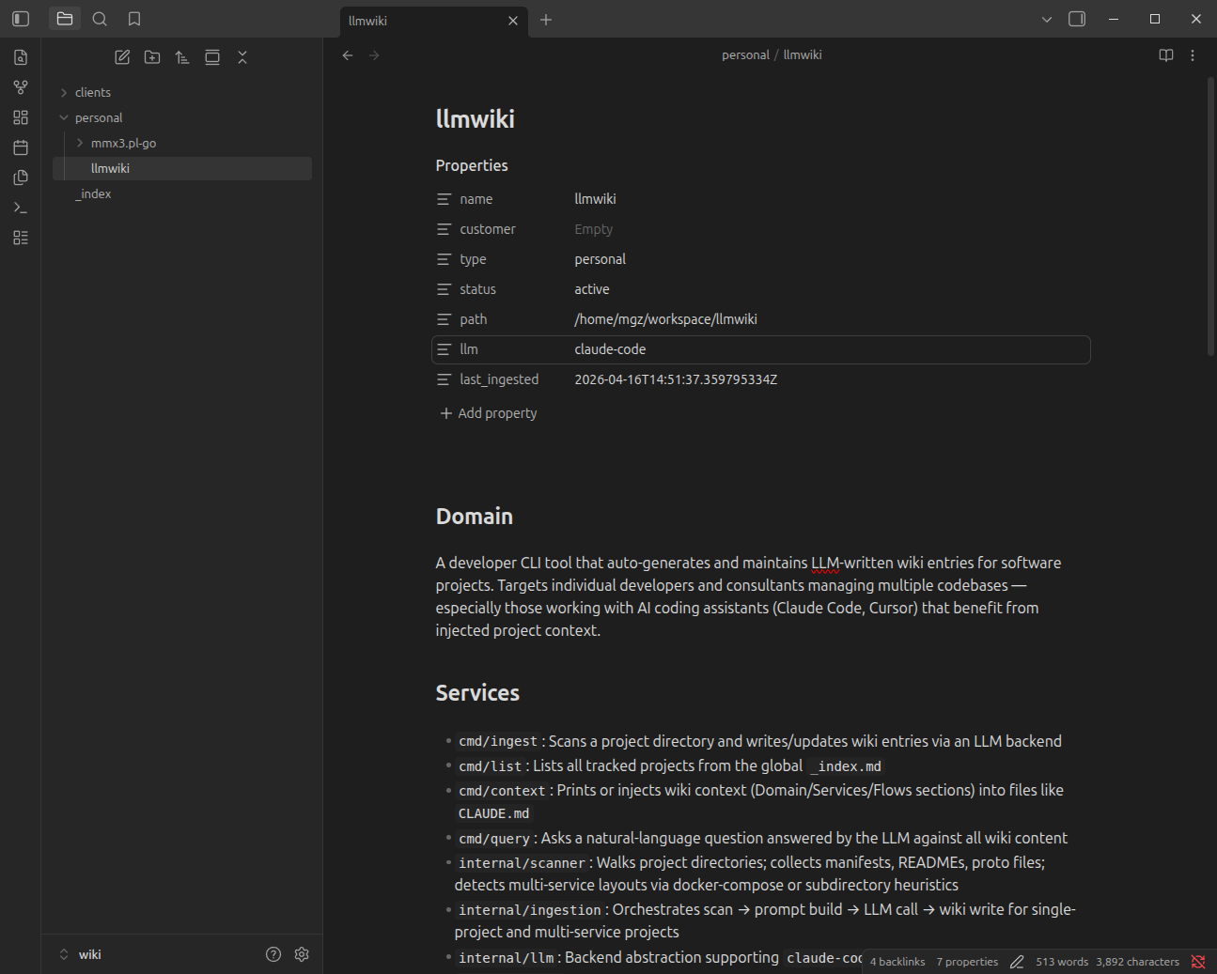Click the customer property icon
The image size is (1217, 974).
coord(445,229)
